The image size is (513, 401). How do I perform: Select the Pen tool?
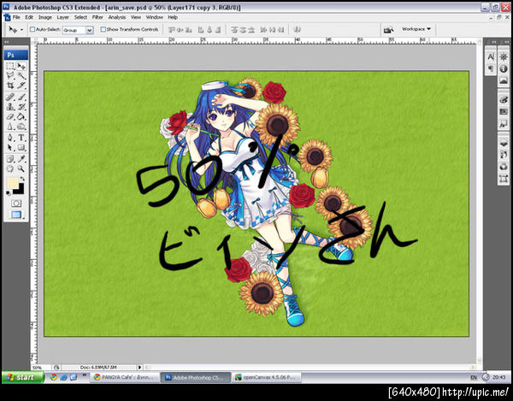[x=10, y=138]
